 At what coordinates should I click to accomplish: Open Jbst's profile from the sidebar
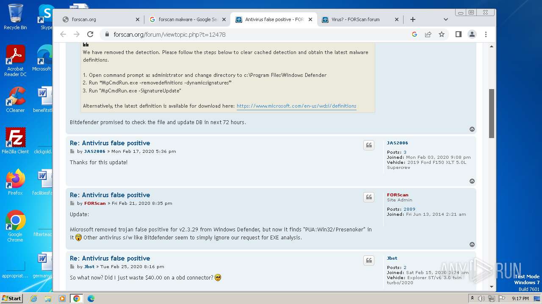(x=392, y=258)
